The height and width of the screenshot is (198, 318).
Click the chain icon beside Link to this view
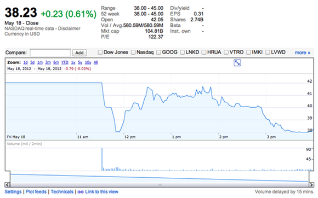click(80, 192)
